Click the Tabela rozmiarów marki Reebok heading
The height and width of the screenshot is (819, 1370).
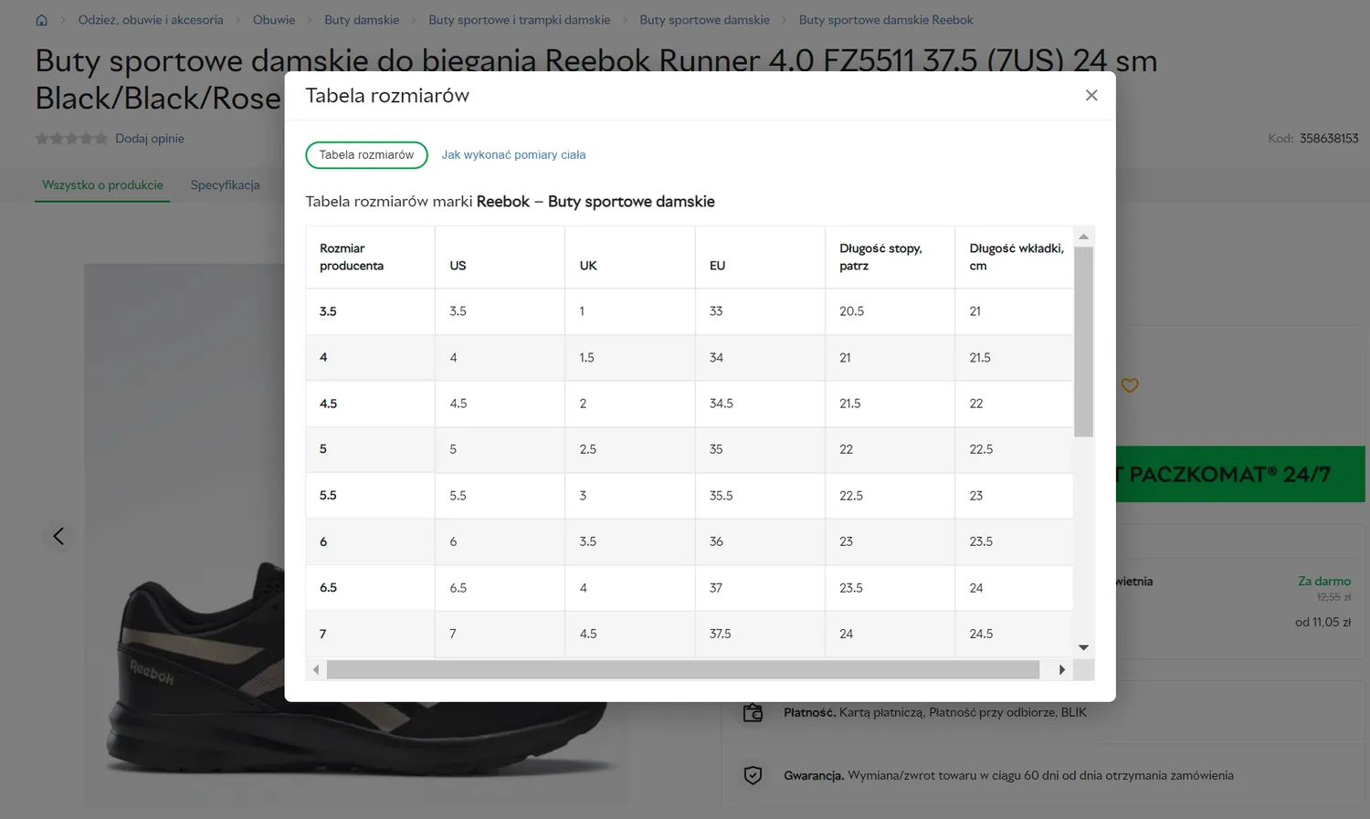coord(510,202)
